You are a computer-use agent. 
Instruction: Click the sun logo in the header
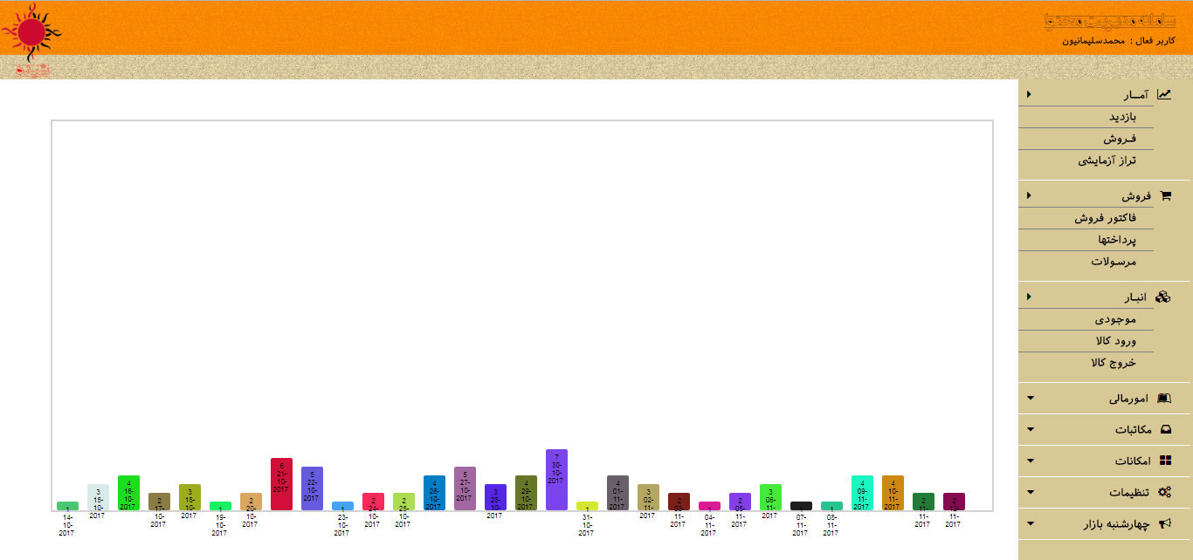pos(31,31)
